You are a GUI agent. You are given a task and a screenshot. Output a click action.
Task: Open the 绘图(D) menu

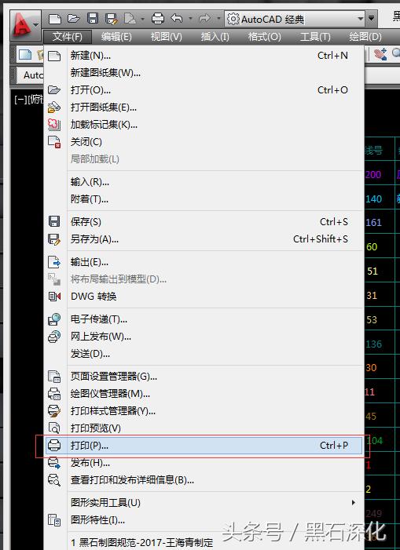coord(365,36)
